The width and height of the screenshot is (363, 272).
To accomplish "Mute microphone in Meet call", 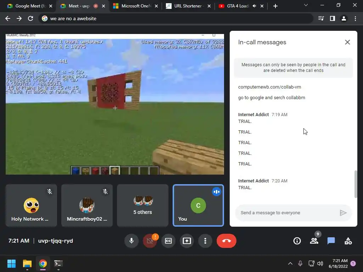I will (x=131, y=241).
